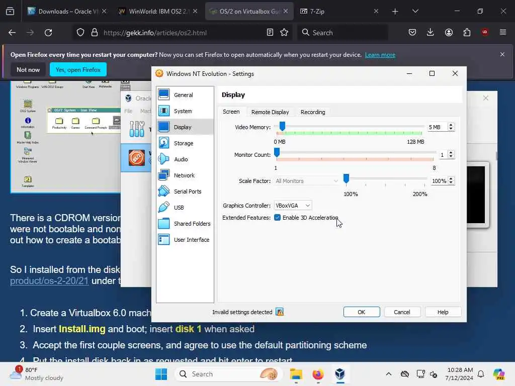515x386 pixels.
Task: Open the product/os-2-20/21 link
Action: click(49, 280)
